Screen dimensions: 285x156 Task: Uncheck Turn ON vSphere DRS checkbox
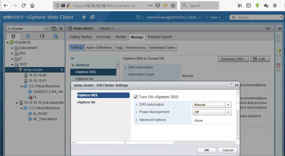click(136, 97)
